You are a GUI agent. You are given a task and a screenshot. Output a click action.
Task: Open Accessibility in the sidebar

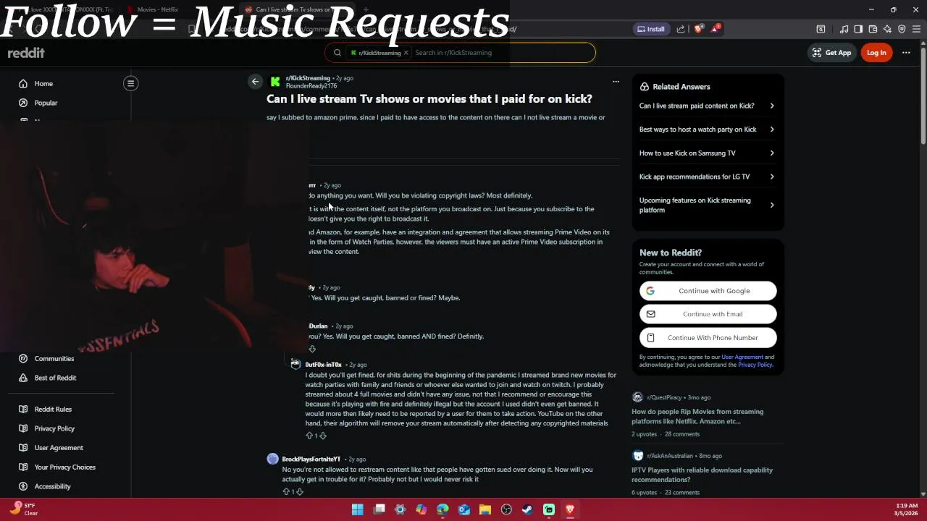coord(52,486)
